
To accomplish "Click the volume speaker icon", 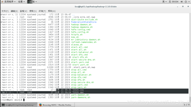I will coord(182,2).
